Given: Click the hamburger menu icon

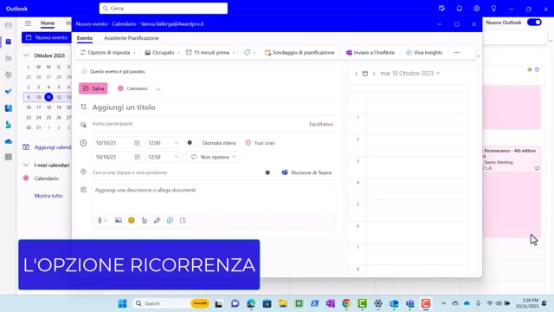Looking at the screenshot, I should tap(28, 23).
